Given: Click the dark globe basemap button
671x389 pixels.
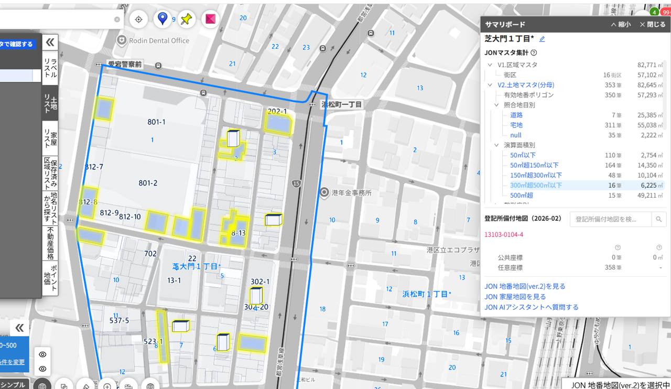Looking at the screenshot, I should coord(42,386).
